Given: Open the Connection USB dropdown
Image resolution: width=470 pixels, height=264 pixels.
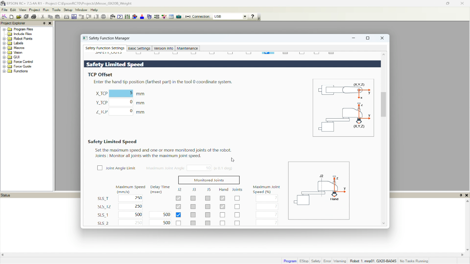Looking at the screenshot, I should pos(230,16).
